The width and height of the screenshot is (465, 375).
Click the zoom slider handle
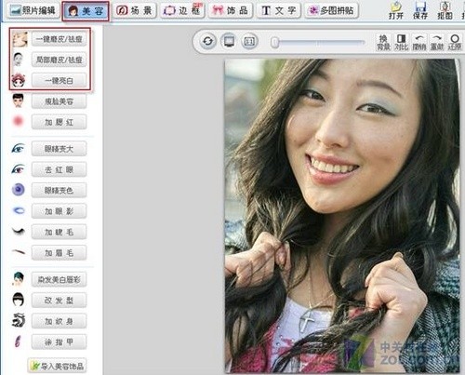275,43
